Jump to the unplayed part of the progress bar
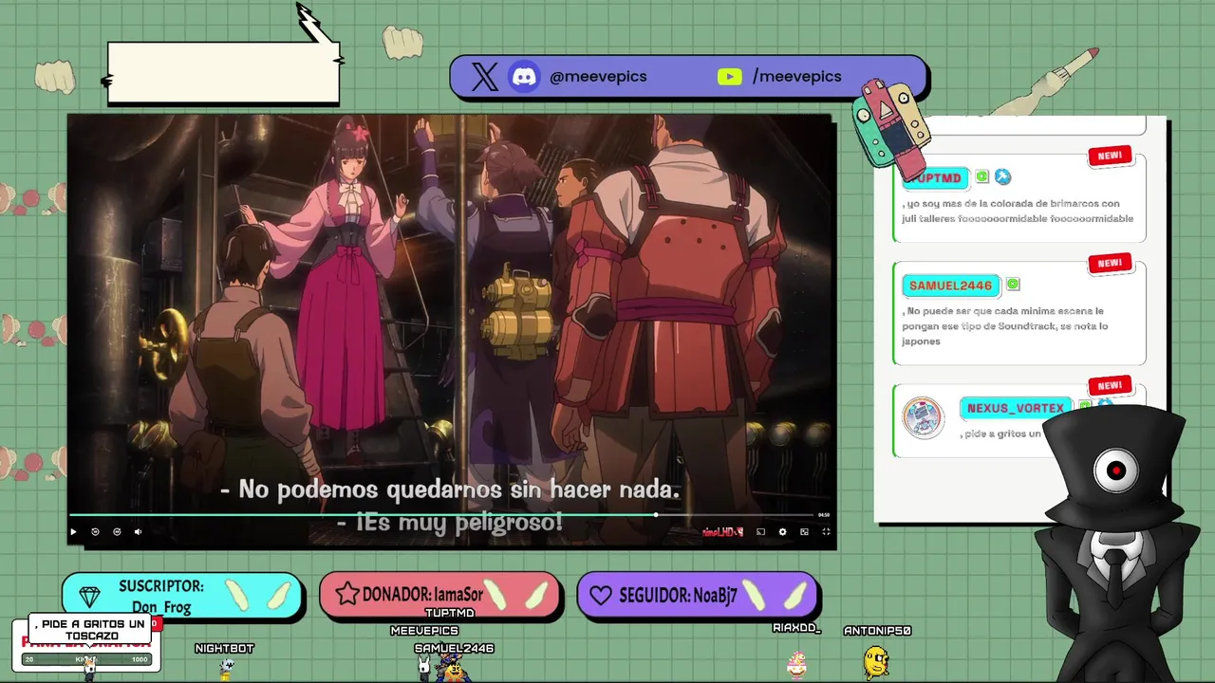1215x683 pixels. point(736,515)
